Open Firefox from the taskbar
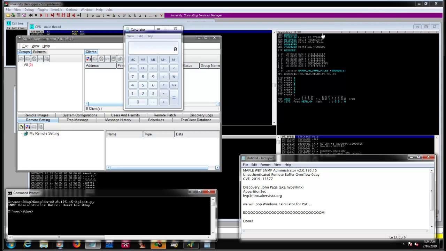The width and height of the screenshot is (446, 251). click(x=76, y=245)
